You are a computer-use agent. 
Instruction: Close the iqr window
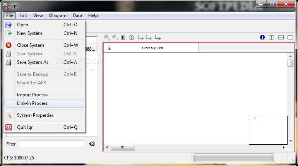286,4
